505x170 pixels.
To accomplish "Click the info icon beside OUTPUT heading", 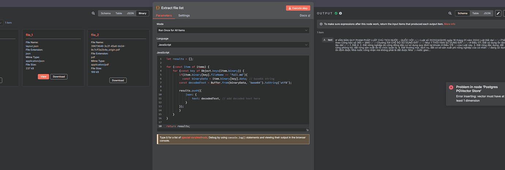I will [340, 13].
